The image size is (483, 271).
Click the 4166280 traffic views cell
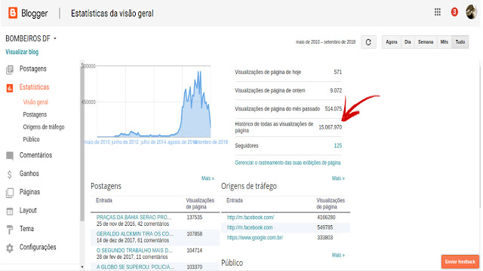point(326,218)
